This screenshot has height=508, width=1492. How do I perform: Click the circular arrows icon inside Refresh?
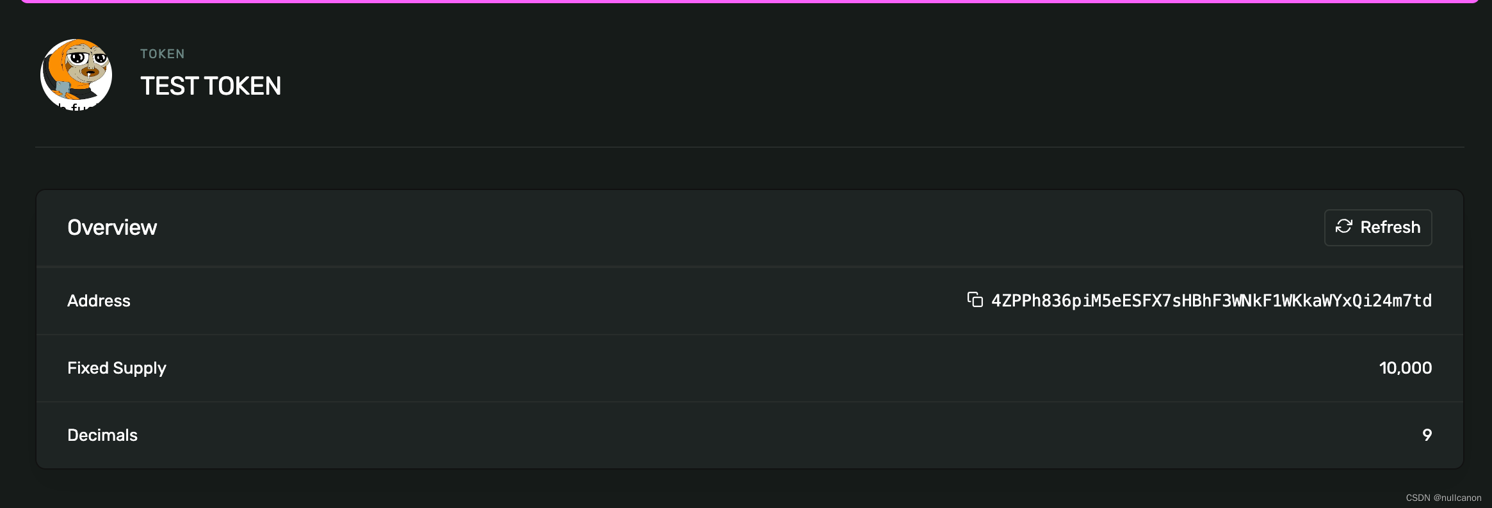[x=1343, y=226]
